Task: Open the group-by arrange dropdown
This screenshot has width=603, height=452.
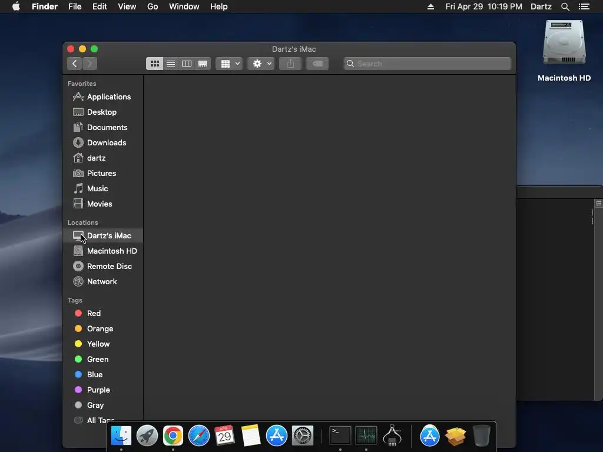Action: coord(229,64)
